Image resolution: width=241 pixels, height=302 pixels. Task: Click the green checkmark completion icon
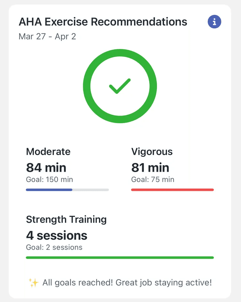click(120, 86)
